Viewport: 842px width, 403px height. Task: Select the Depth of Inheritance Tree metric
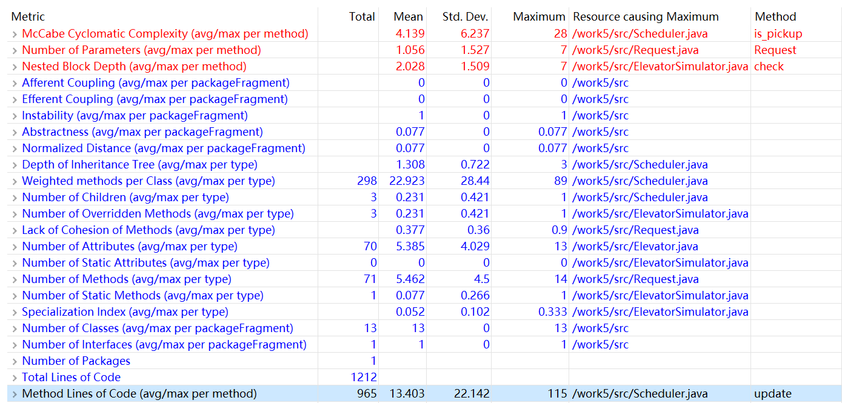pos(139,165)
